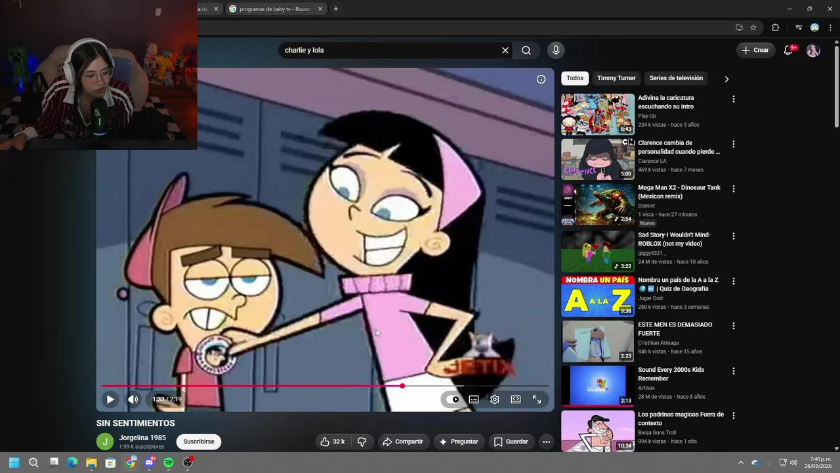Image resolution: width=840 pixels, height=473 pixels.
Task: Save the video with Guardar
Action: (511, 441)
